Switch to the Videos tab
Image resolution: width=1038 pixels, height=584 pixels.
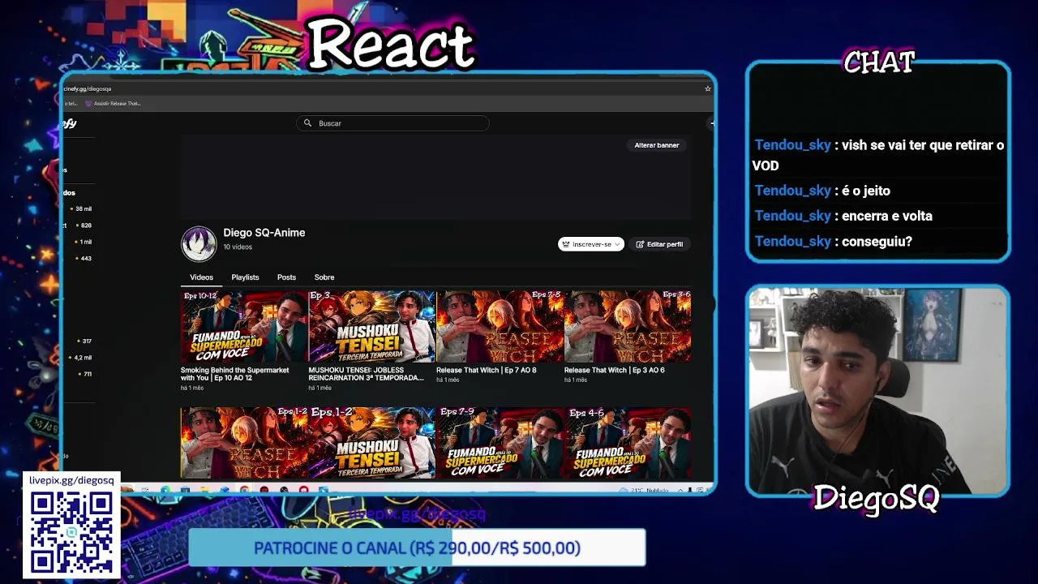[x=201, y=277]
